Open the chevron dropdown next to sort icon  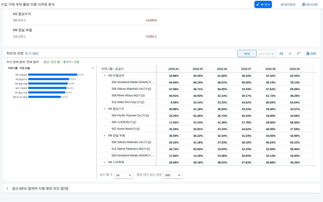pos(290,54)
